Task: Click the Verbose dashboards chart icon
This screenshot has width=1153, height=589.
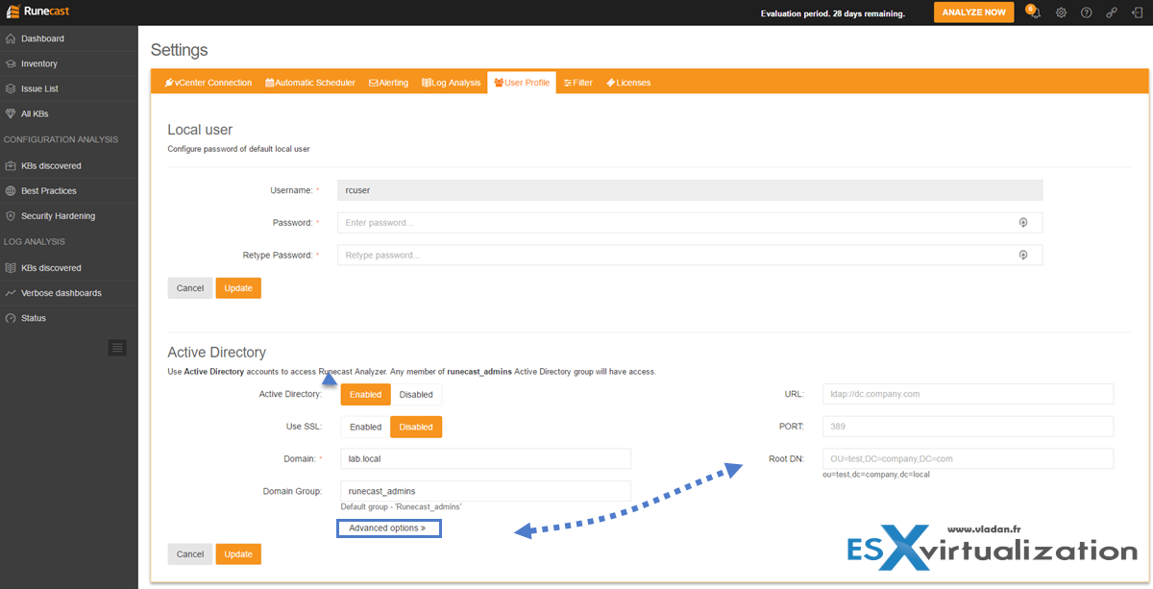Action: click(x=11, y=293)
